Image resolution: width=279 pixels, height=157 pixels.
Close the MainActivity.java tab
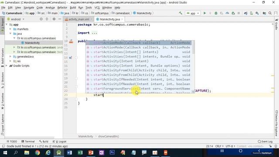(x=122, y=19)
